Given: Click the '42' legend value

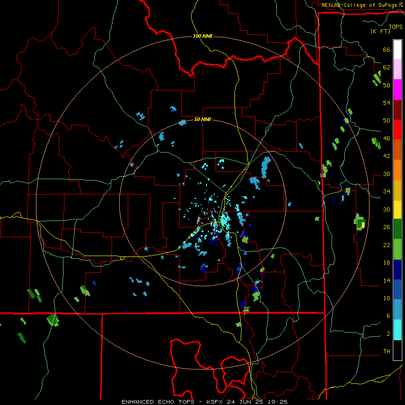Looking at the screenshot, I should pyautogui.click(x=387, y=156).
